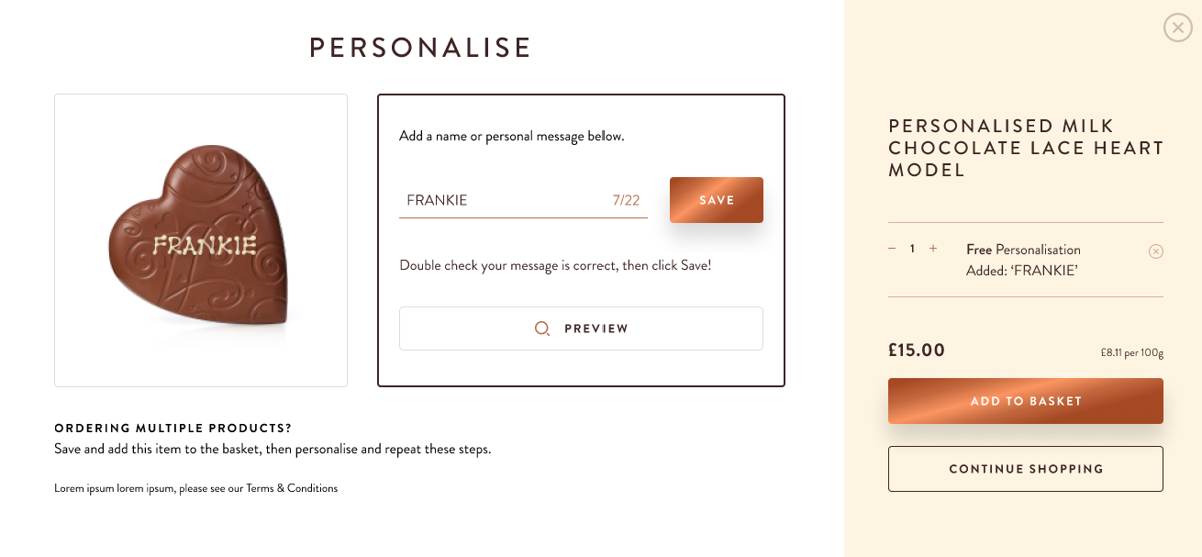Decrease quantity with the minus icon
1202x557 pixels.
point(892,249)
